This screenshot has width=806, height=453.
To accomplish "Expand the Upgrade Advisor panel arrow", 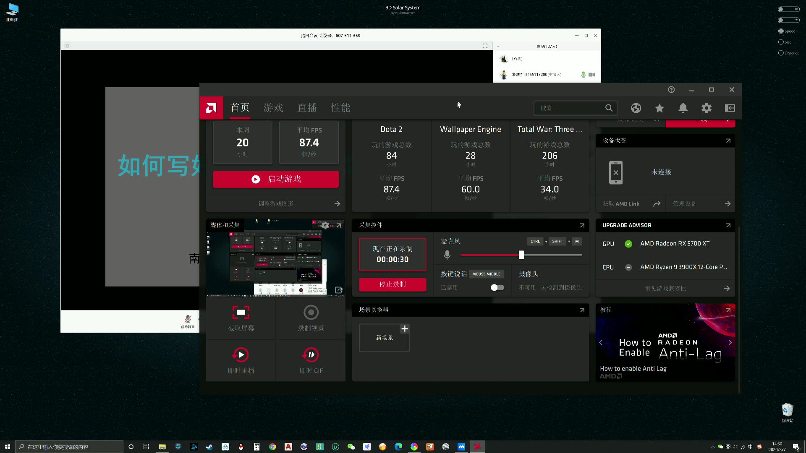I will point(728,226).
